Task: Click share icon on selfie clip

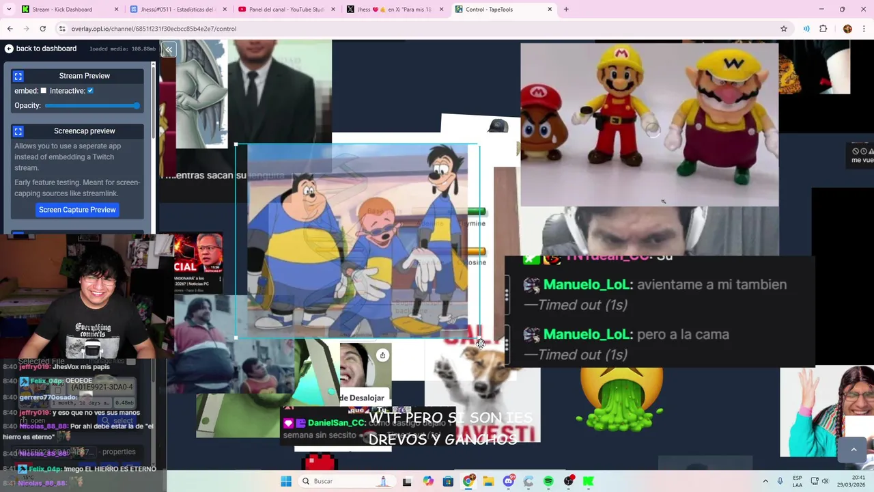Action: (382, 355)
